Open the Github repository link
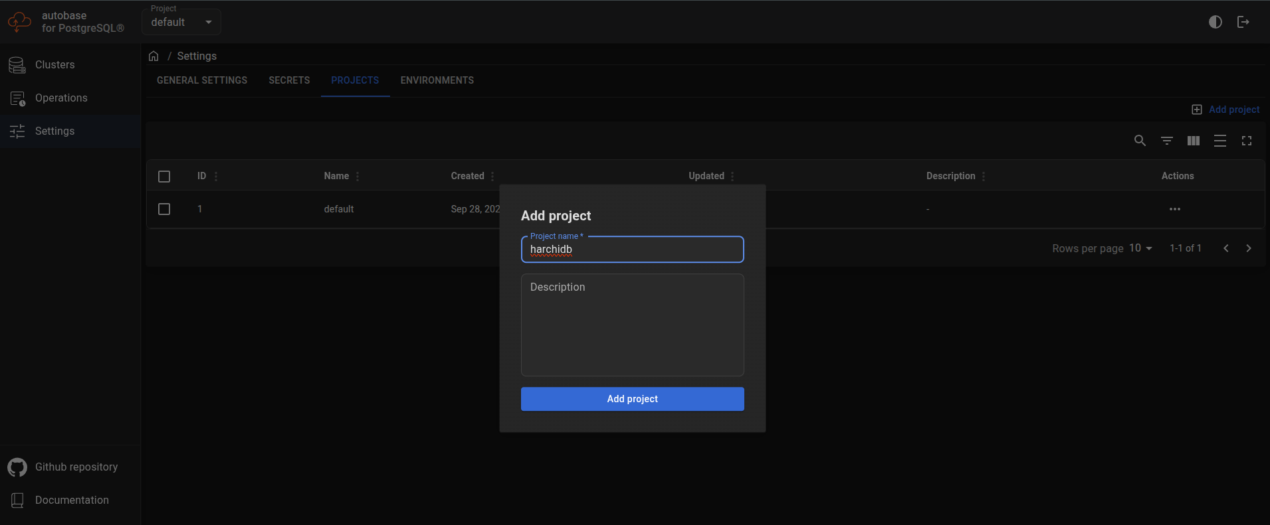The width and height of the screenshot is (1270, 525). coord(76,467)
